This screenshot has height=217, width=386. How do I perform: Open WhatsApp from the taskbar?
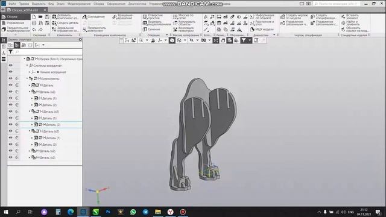click(x=133, y=212)
